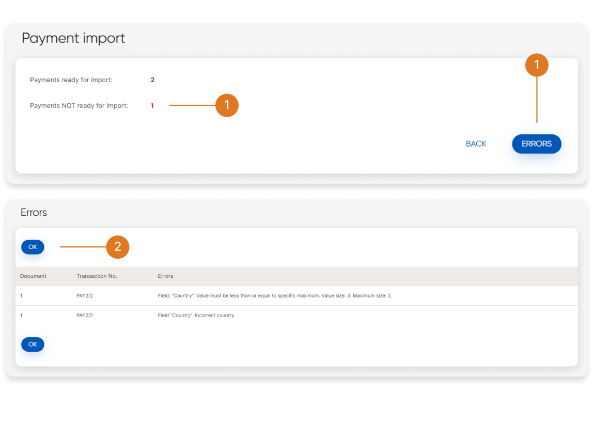Image resolution: width=594 pixels, height=423 pixels.
Task: Select the Errors column header in the table
Action: pos(165,276)
